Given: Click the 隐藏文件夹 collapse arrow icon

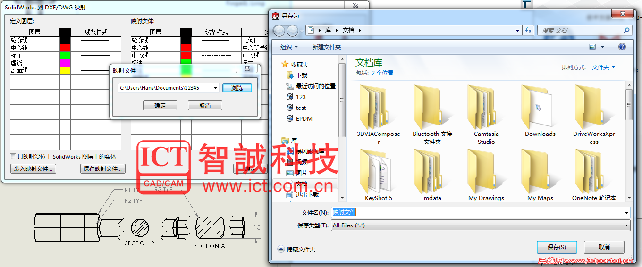Looking at the screenshot, I should point(281,249).
